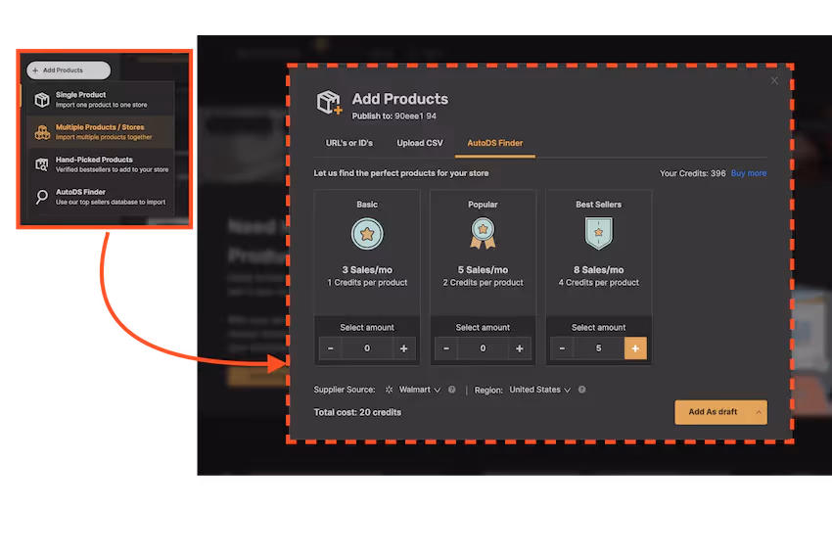Click the Basic amount value field
The image size is (832, 555).
[x=367, y=348]
